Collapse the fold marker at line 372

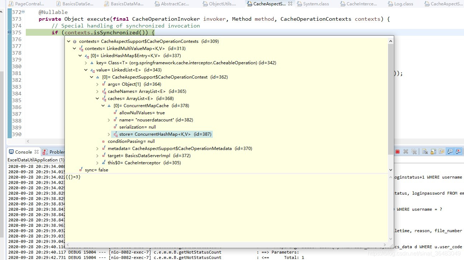(23, 12)
